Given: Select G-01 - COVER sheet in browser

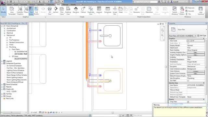Looking at the screenshot, I should click(11, 92).
